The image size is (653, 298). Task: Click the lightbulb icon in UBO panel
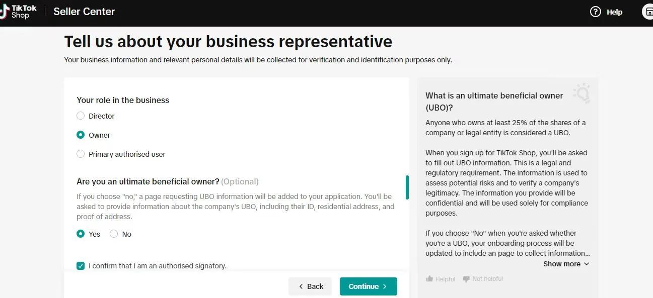pyautogui.click(x=582, y=93)
